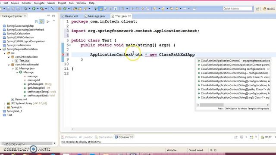
Task: Open the dropdown next to New Class icon
Action: 69,9
